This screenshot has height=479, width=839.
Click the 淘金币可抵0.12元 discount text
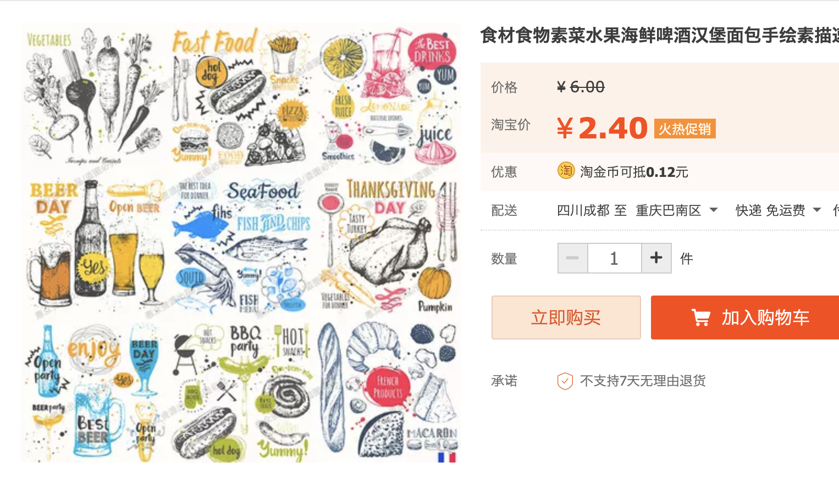coord(634,172)
